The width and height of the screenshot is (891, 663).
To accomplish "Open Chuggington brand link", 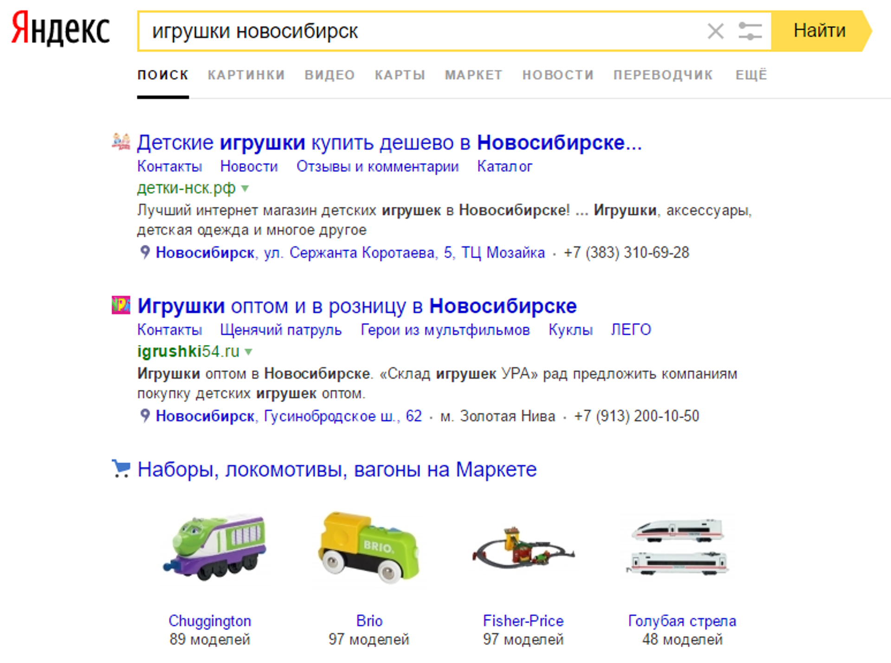I will coord(210,621).
